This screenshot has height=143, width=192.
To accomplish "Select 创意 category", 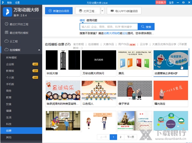I will tap(21, 131).
